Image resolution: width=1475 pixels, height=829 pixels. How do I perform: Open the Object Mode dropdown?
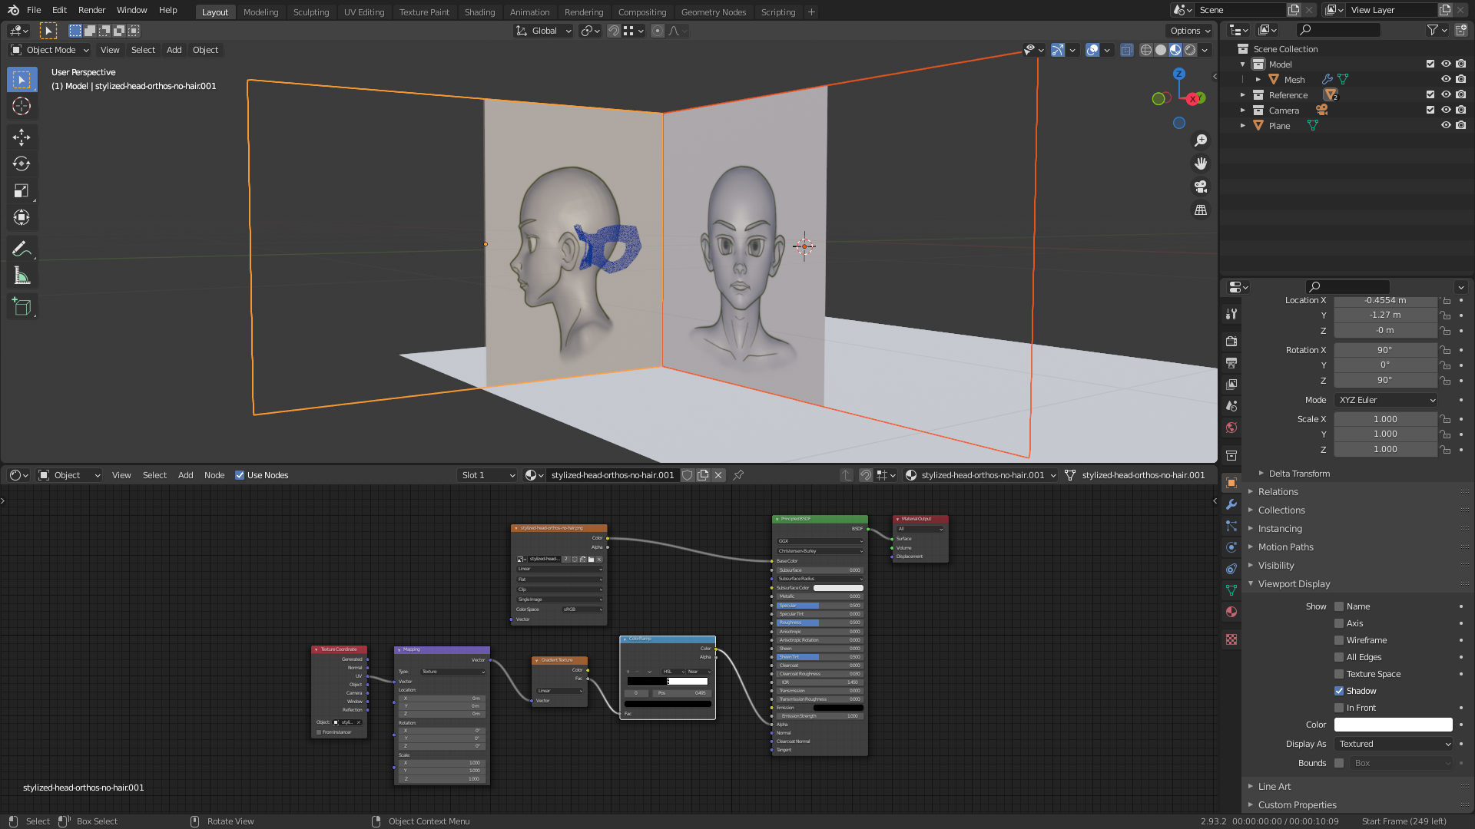tap(51, 50)
